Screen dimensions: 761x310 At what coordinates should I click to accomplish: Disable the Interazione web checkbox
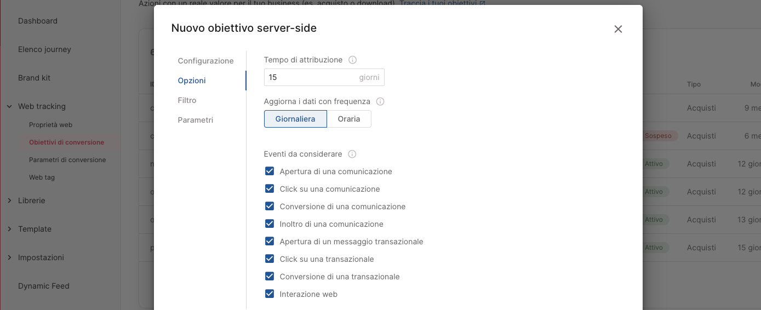click(x=270, y=294)
